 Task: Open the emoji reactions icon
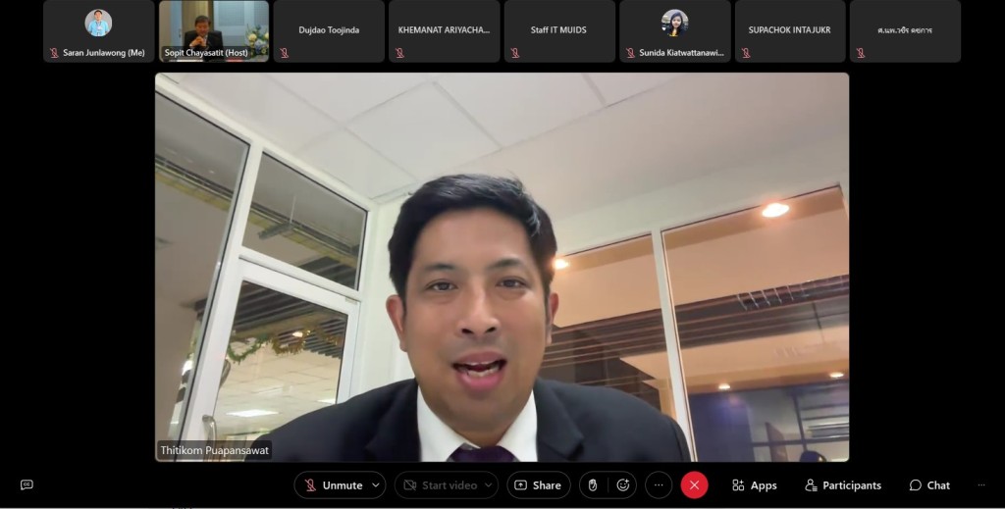[x=622, y=485]
